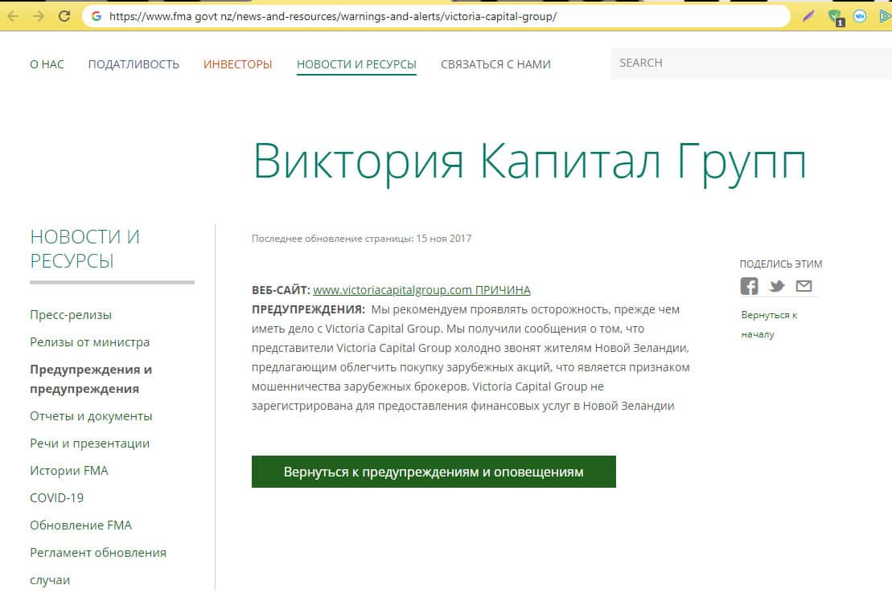Image resolution: width=892 pixels, height=597 pixels.
Task: Click the Google icon in the address bar
Action: click(x=97, y=17)
